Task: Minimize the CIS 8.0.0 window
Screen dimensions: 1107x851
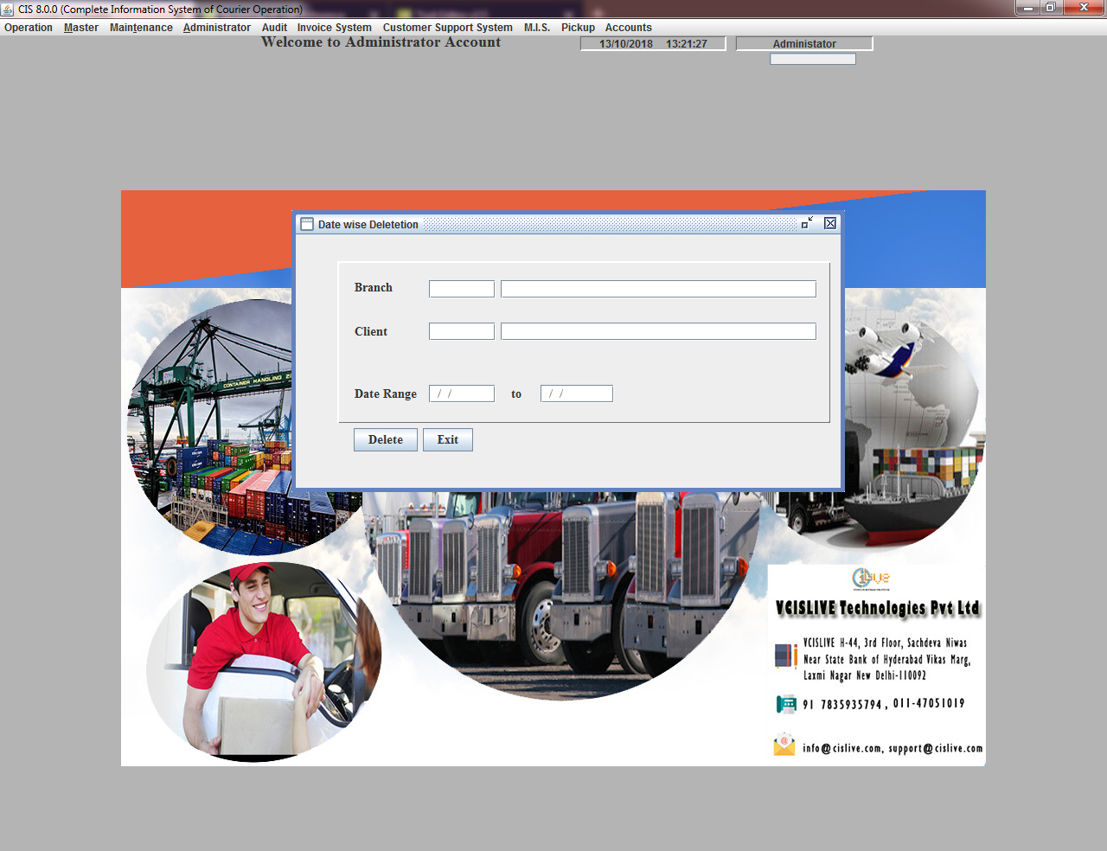Action: click(x=1028, y=8)
